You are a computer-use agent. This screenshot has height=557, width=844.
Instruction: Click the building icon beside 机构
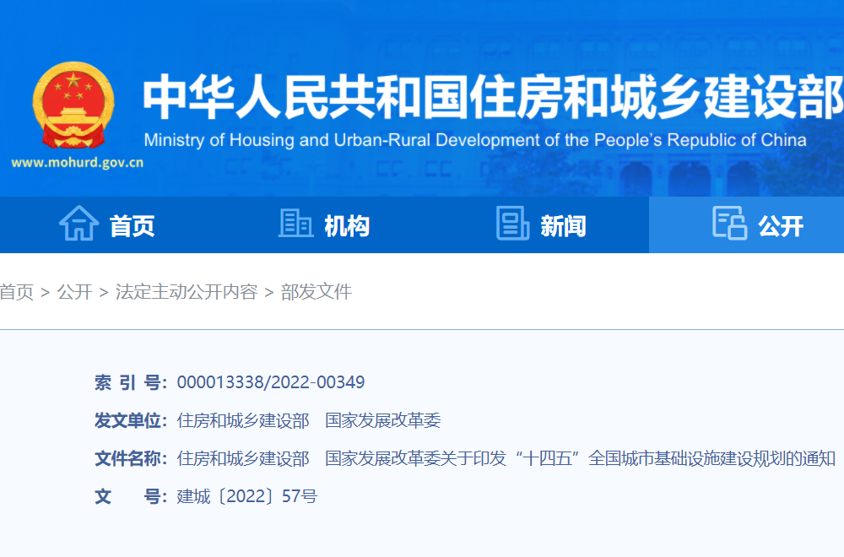[295, 224]
